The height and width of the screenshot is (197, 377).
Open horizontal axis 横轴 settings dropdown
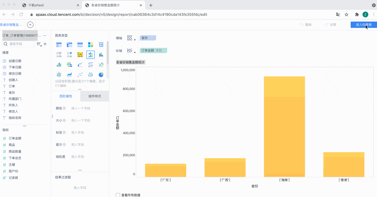[131, 38]
